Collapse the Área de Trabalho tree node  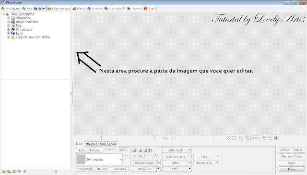4,14
